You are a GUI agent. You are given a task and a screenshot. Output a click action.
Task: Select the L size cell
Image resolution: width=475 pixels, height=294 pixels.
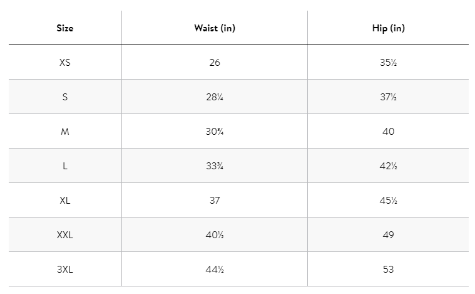(64, 166)
